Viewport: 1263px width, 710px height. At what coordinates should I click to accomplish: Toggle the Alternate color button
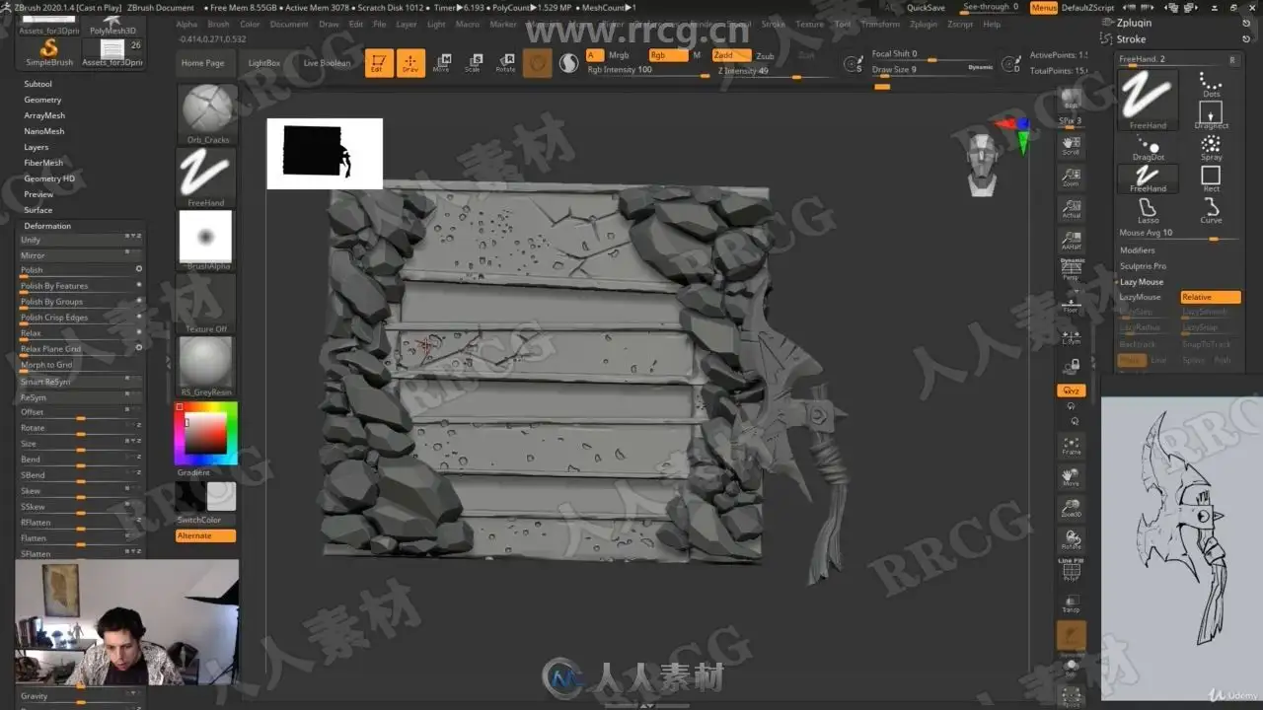pos(205,535)
